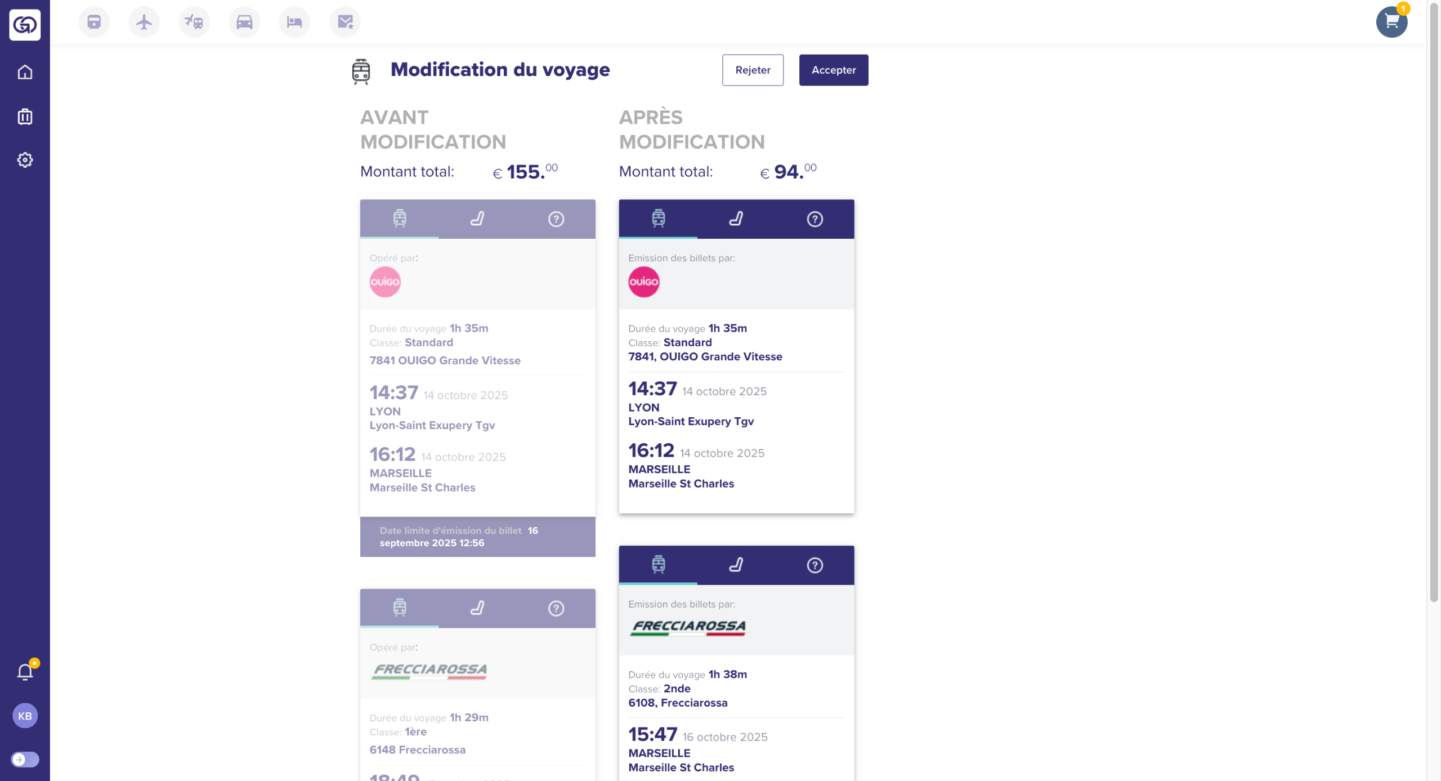Switch to seat tab in after-modification OUIGO card
The height and width of the screenshot is (781, 1441).
point(736,218)
